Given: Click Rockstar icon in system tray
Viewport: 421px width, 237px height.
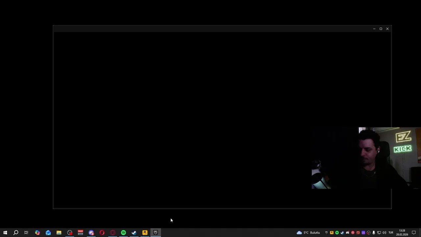Looking at the screenshot, I should pos(332,233).
